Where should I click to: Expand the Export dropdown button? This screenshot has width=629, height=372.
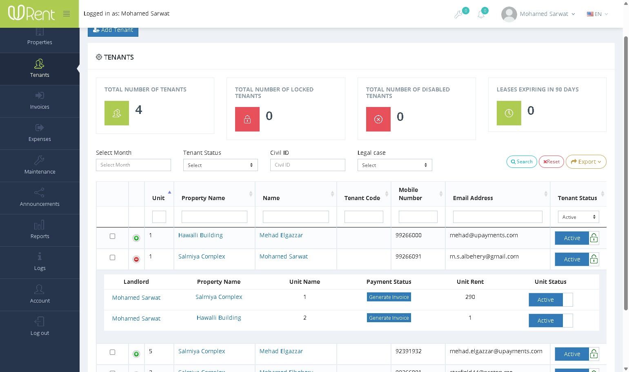[586, 162]
